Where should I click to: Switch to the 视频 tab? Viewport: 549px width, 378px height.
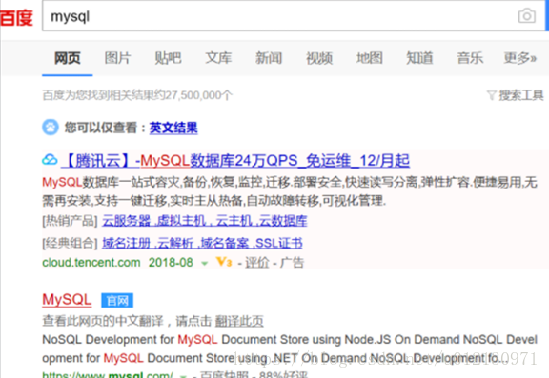coord(319,58)
